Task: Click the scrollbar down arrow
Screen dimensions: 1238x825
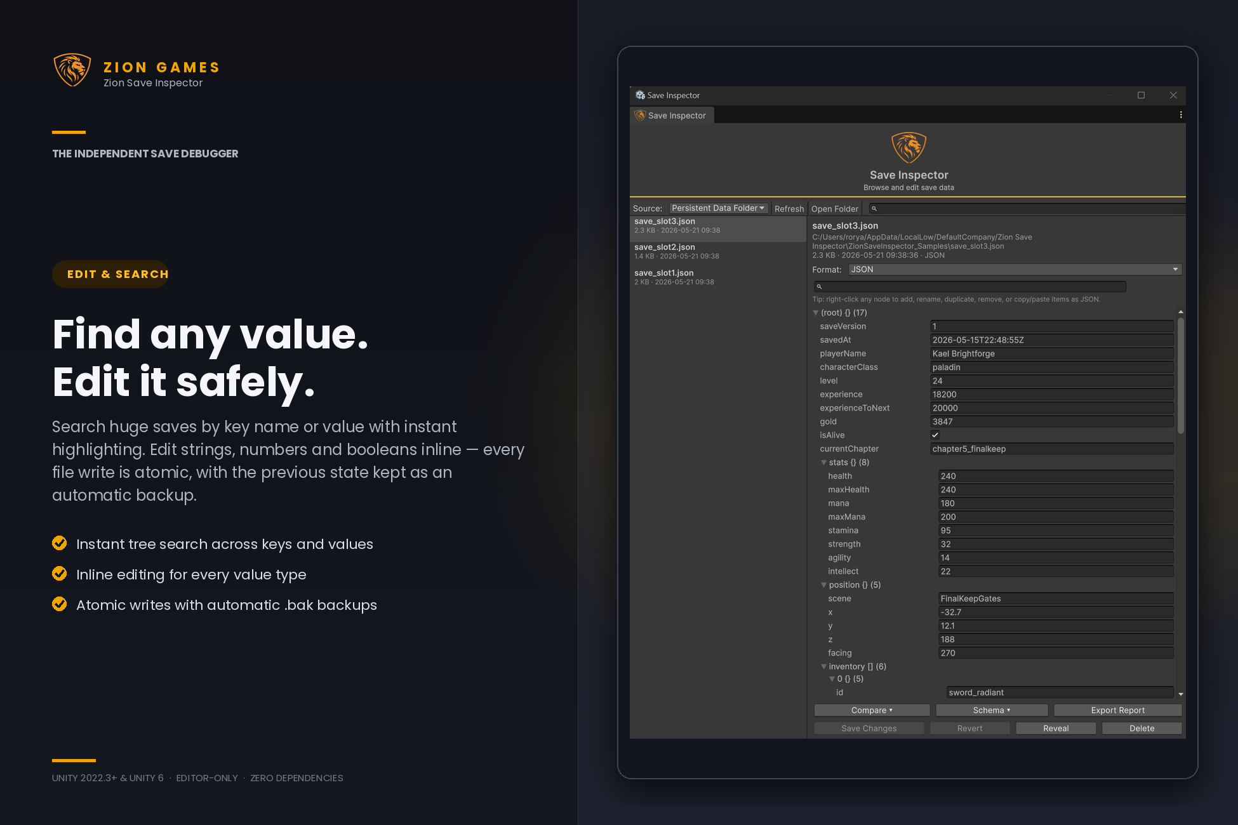Action: [1181, 694]
